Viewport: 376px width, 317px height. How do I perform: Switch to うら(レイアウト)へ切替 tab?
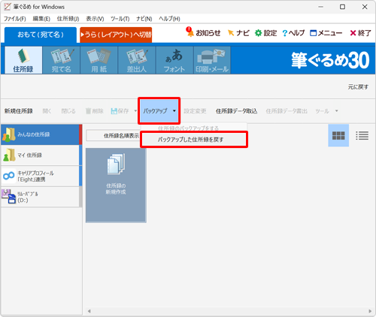click(x=116, y=35)
